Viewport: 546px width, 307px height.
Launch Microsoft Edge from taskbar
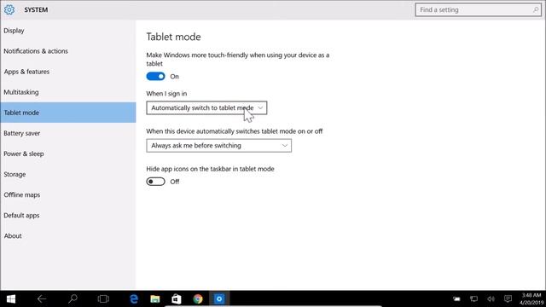(x=134, y=299)
